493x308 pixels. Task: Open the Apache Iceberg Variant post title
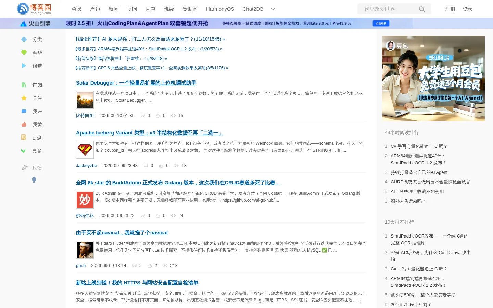(x=150, y=133)
